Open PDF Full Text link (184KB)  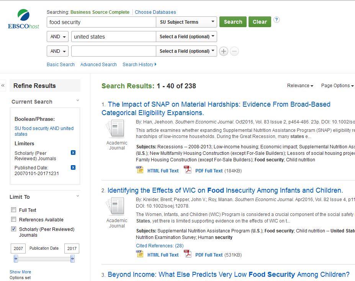tap(209, 171)
